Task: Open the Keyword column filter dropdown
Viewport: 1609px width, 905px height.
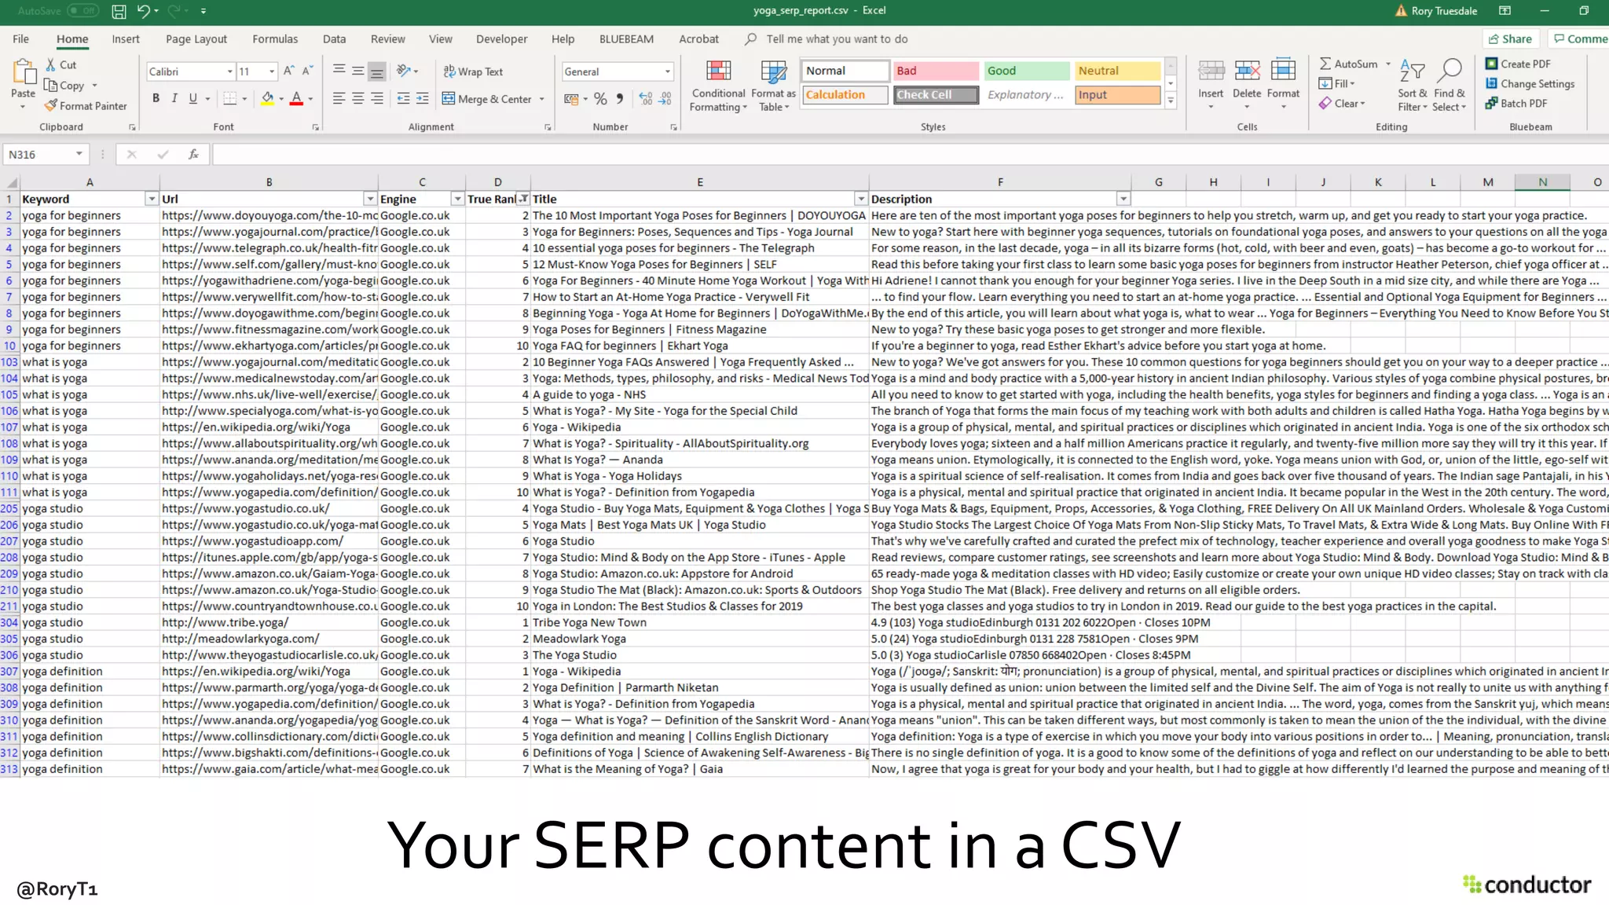Action: click(x=151, y=200)
